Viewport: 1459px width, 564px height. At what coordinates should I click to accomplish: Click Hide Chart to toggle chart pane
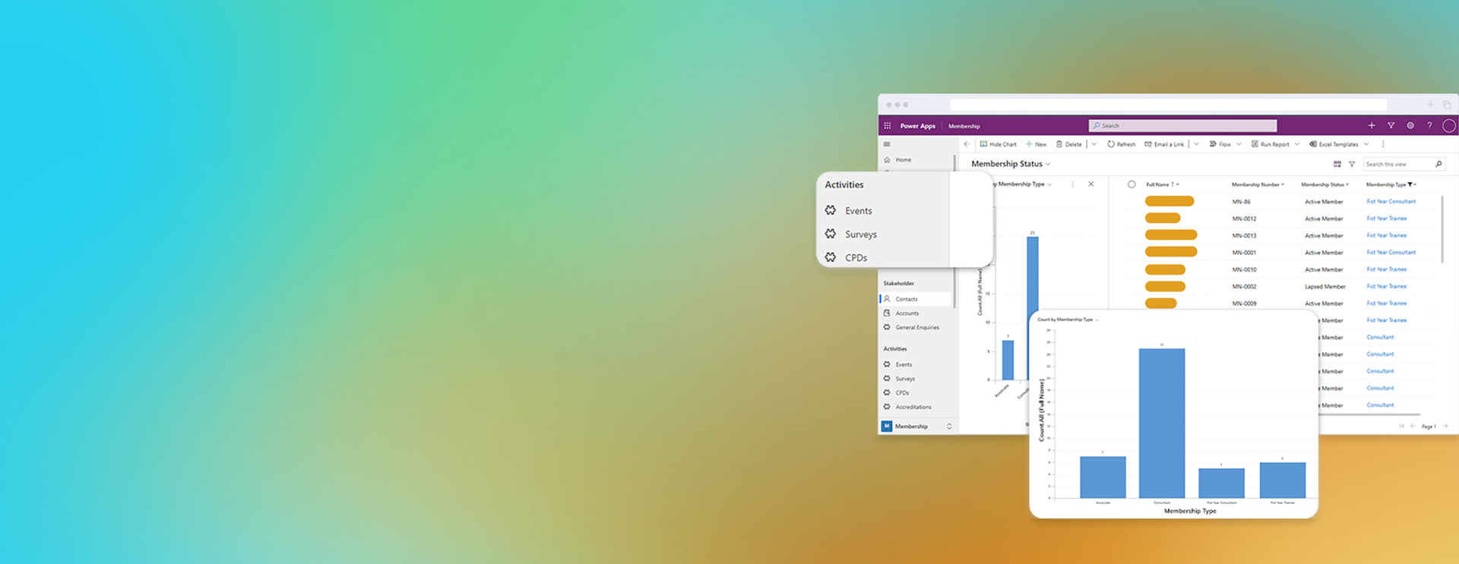999,144
